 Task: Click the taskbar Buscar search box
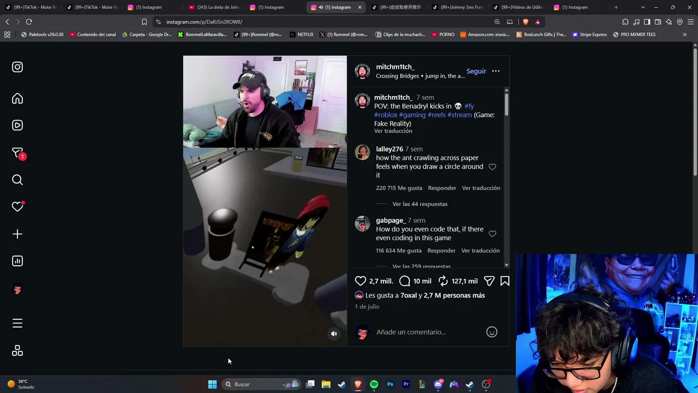click(x=262, y=384)
